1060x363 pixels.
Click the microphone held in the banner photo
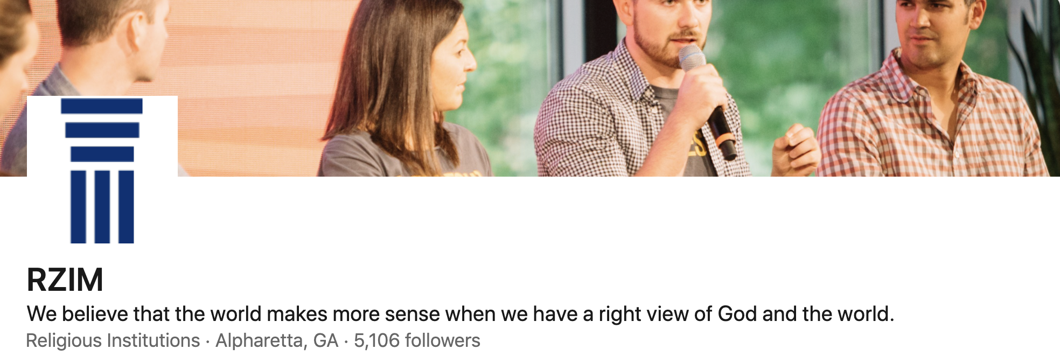(707, 102)
